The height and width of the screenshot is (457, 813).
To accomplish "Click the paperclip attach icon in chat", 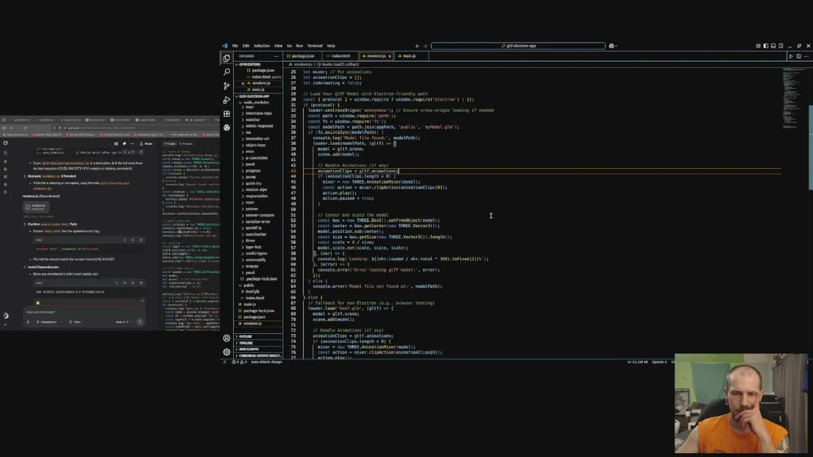I will point(28,322).
